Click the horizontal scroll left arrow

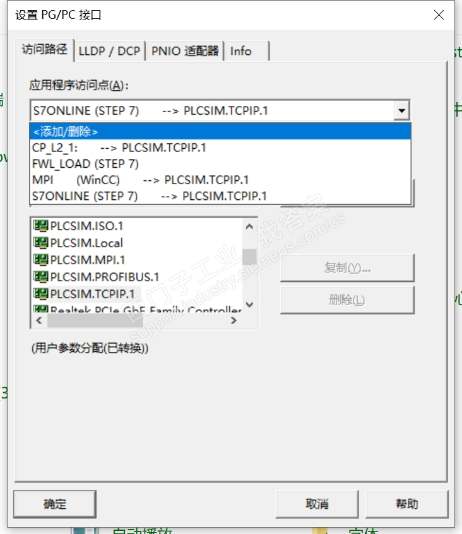pos(39,320)
